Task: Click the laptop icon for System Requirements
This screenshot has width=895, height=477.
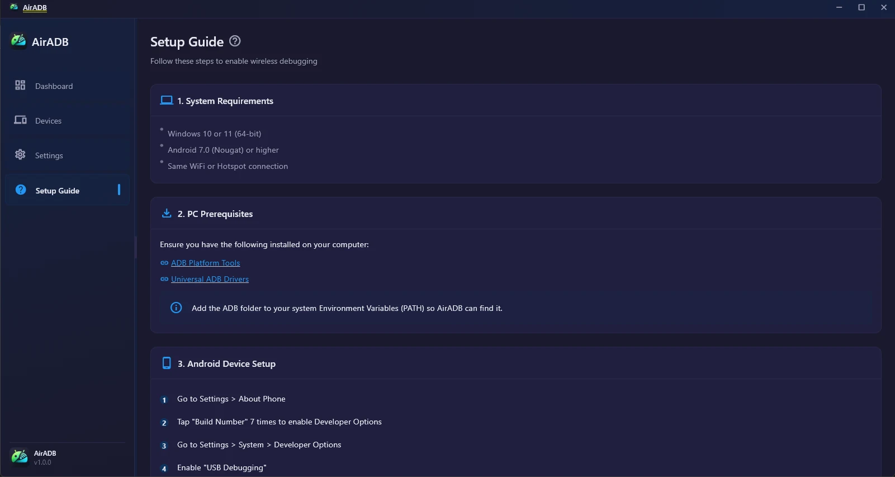Action: pos(167,100)
